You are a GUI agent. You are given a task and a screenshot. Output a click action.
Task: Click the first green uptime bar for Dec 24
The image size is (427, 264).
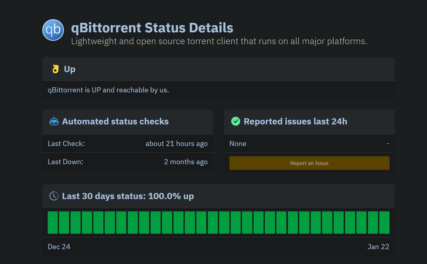tap(53, 222)
